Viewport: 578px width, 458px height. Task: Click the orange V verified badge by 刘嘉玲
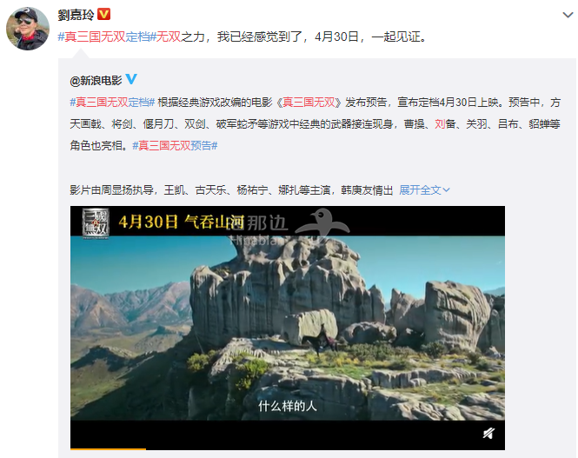coord(103,14)
